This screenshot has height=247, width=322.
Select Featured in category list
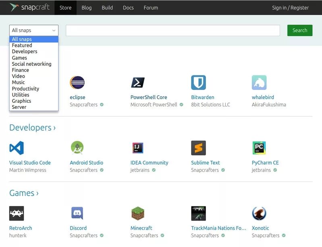[x=34, y=45]
